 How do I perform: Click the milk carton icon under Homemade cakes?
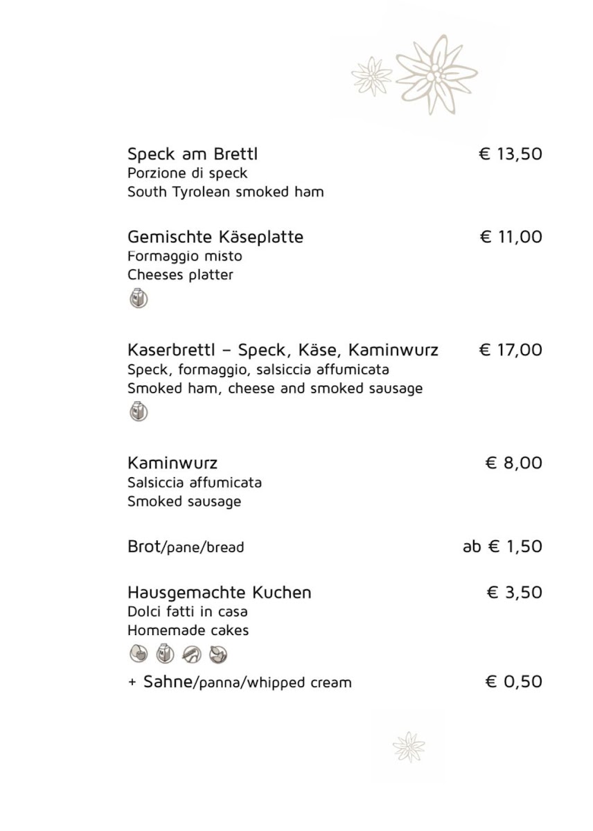pyautogui.click(x=165, y=653)
